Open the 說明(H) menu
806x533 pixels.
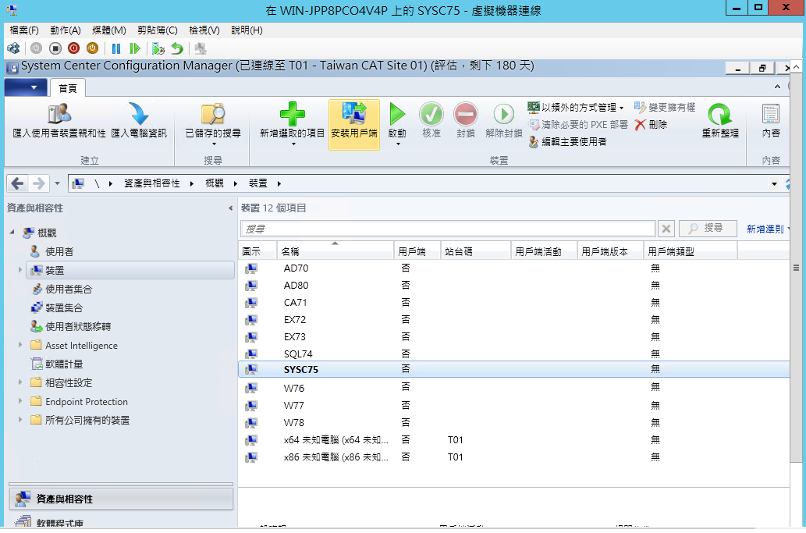(247, 30)
